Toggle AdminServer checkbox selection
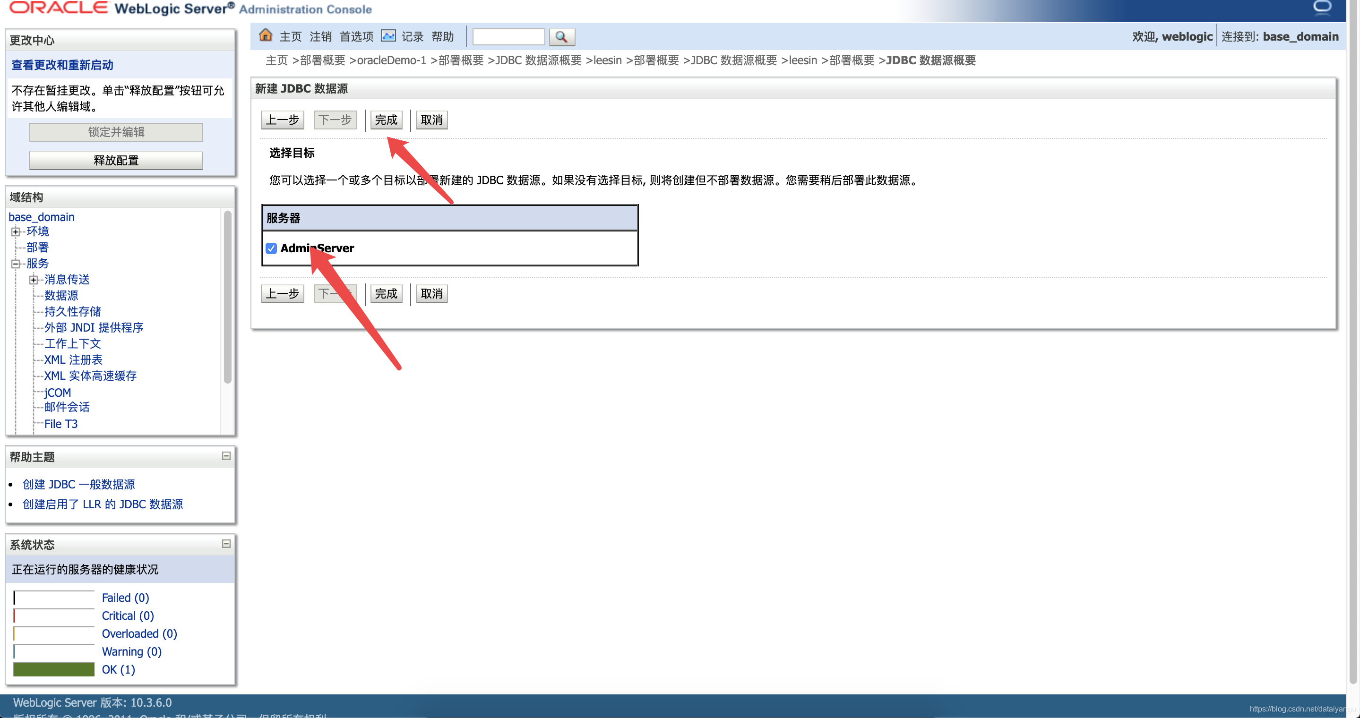This screenshot has width=1360, height=718. (x=272, y=248)
